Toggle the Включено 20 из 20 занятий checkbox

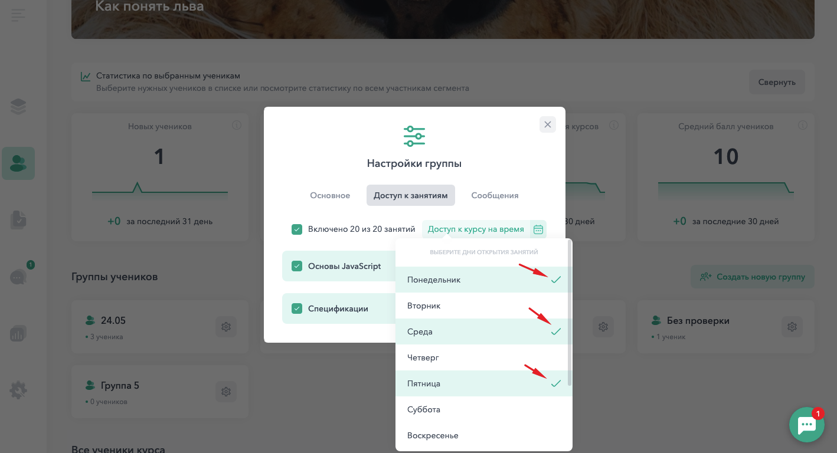(297, 229)
